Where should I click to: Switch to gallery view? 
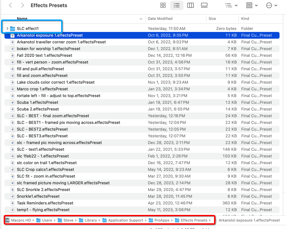point(204,5)
